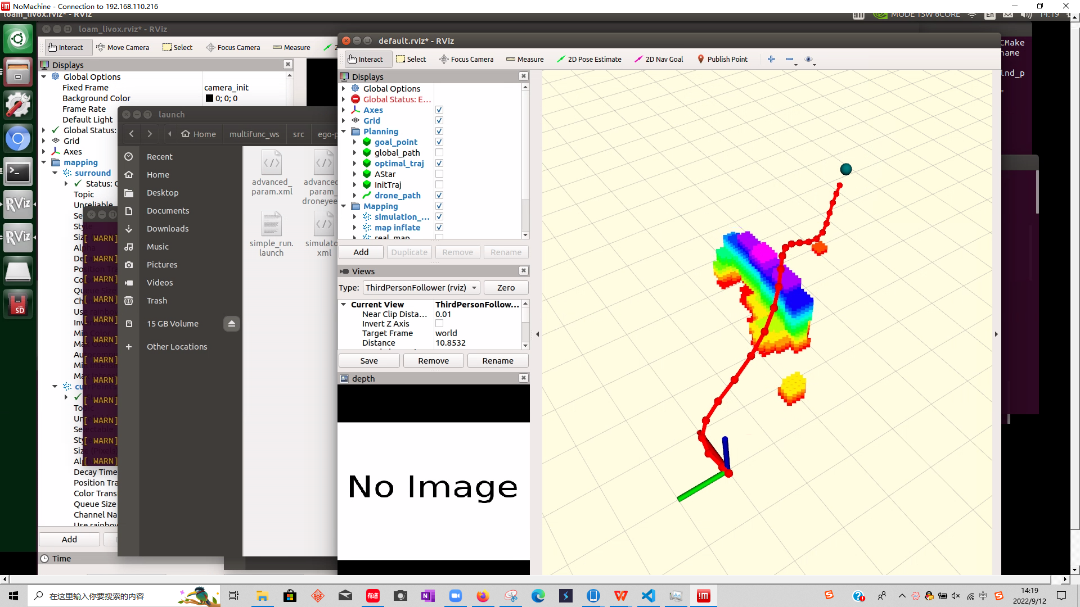Toggle the Grid display checkbox
This screenshot has width=1080, height=607.
pos(439,121)
